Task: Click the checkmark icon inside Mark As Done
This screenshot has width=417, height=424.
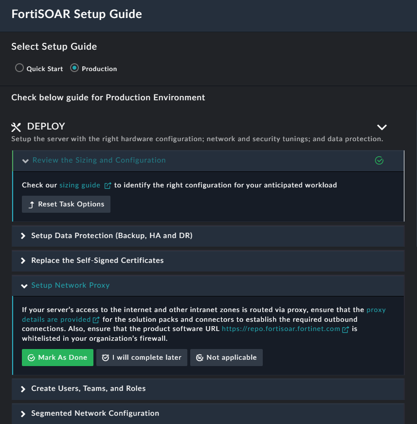Action: coord(30,357)
